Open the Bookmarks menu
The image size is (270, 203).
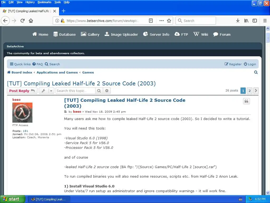click(x=44, y=2)
